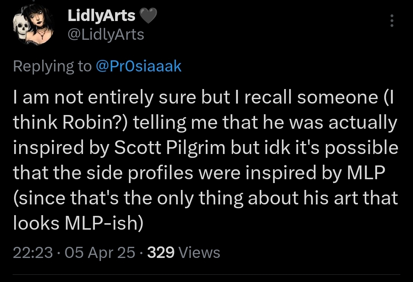Click the gray heart beside LidlyArts
The image size is (413, 282).
[x=148, y=16]
